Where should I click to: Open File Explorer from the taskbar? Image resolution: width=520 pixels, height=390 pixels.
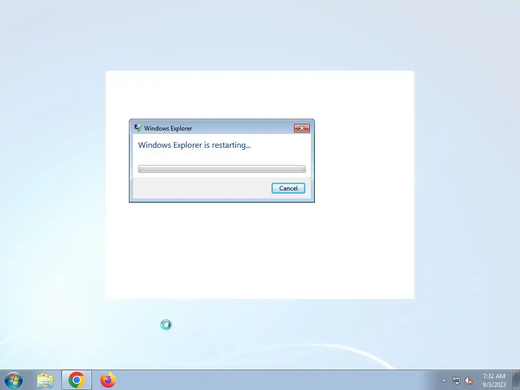pyautogui.click(x=45, y=380)
